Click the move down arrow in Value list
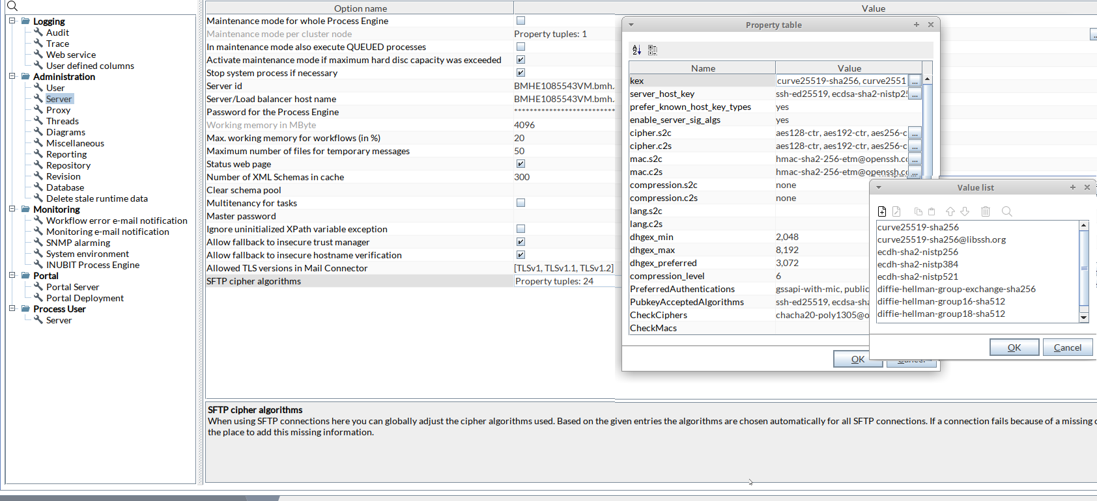The width and height of the screenshot is (1097, 501). point(965,211)
